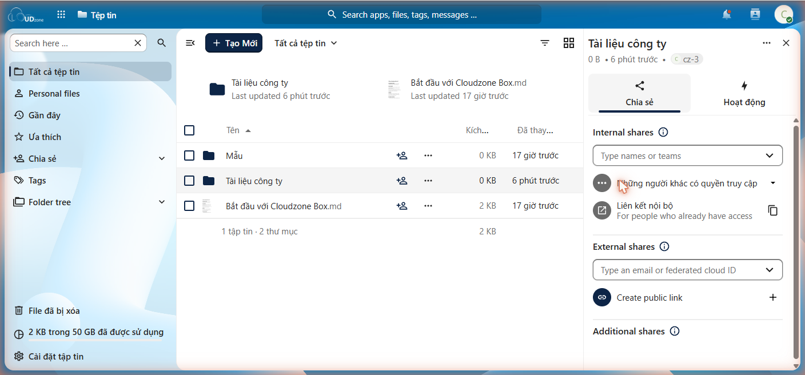
Task: Open Personal files in sidebar
Action: coord(90,93)
